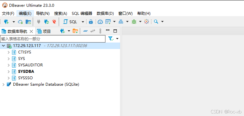Toggle the funnel filter icon beside search box

pyautogui.click(x=111, y=39)
